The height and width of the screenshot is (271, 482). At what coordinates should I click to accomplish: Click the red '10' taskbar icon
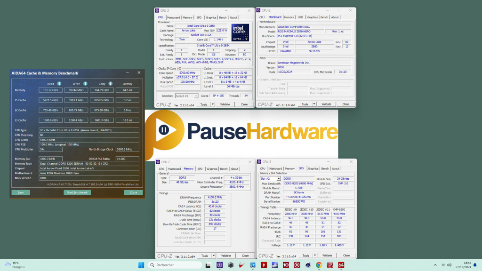[x=286, y=265]
